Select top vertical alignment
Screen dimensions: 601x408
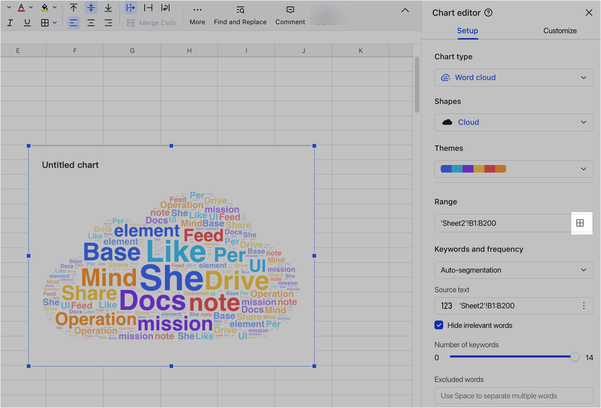point(73,8)
